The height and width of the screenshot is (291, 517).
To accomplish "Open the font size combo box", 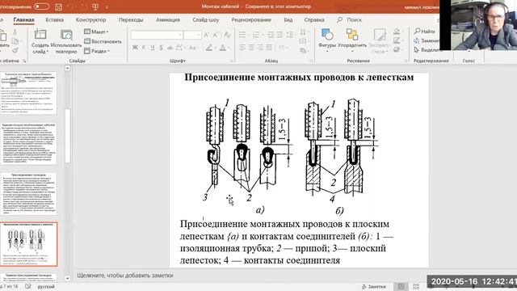I will [192, 35].
